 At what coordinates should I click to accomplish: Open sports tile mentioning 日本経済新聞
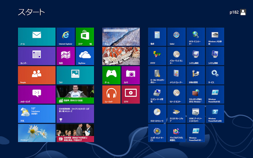tap(75, 114)
